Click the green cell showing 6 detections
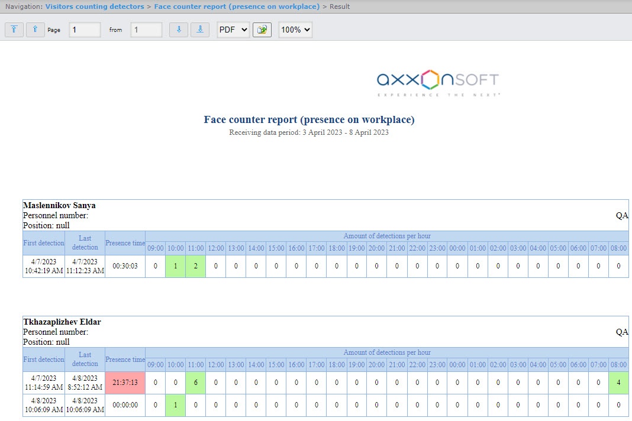 pyautogui.click(x=195, y=383)
